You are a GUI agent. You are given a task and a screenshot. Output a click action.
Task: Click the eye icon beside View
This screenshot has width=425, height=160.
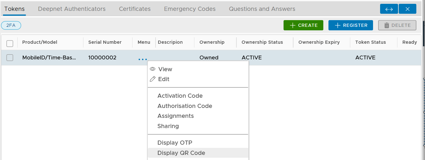pos(153,69)
